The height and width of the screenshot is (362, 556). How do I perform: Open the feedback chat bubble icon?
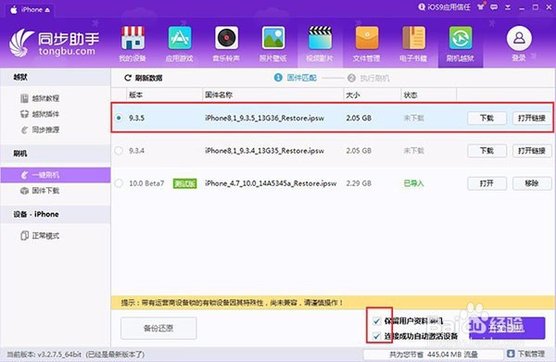[494, 7]
